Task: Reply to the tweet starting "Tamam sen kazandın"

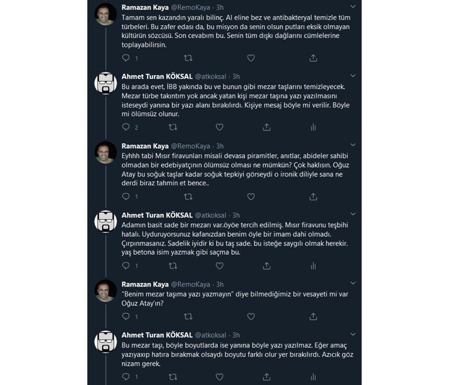Action: [x=126, y=58]
